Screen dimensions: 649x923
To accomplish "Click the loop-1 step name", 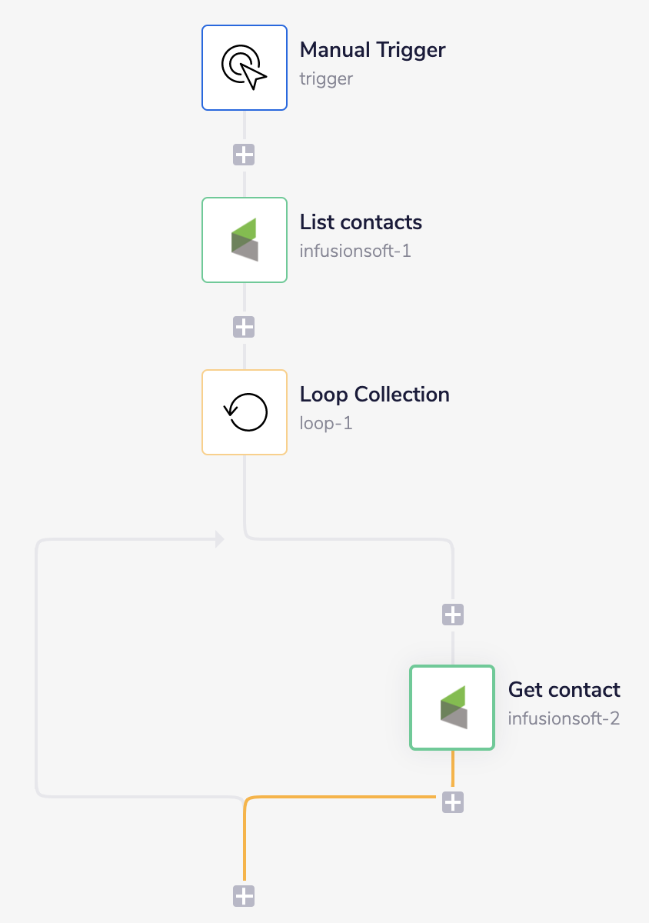I will (325, 422).
